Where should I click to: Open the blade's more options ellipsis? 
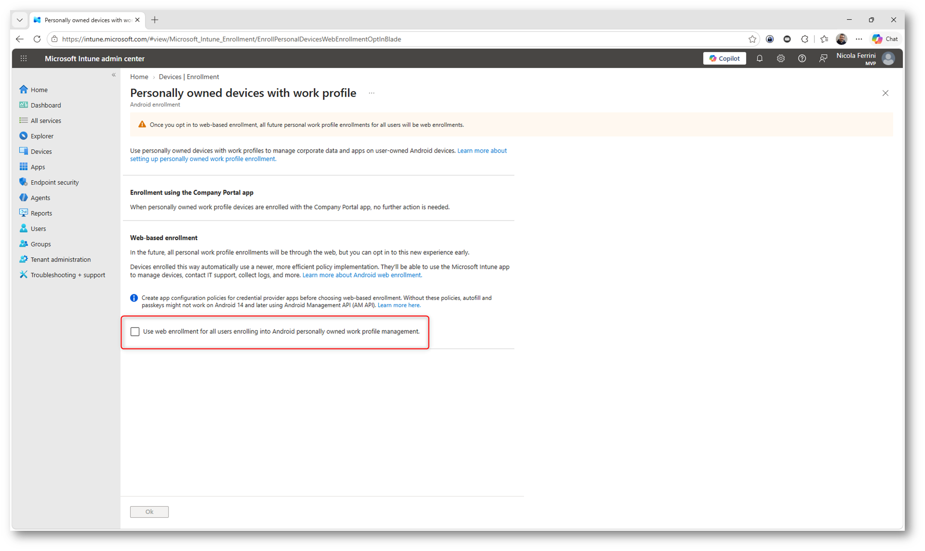pos(371,93)
